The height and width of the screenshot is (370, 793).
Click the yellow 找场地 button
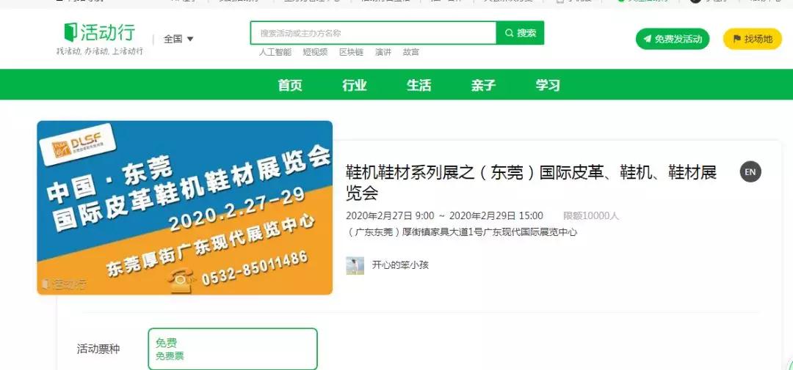(x=753, y=39)
